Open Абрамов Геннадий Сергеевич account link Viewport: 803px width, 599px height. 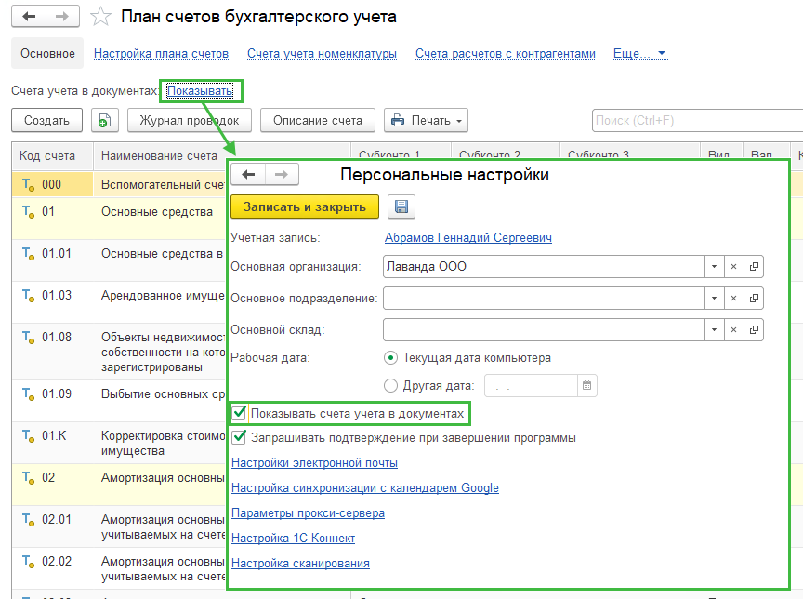(x=468, y=238)
